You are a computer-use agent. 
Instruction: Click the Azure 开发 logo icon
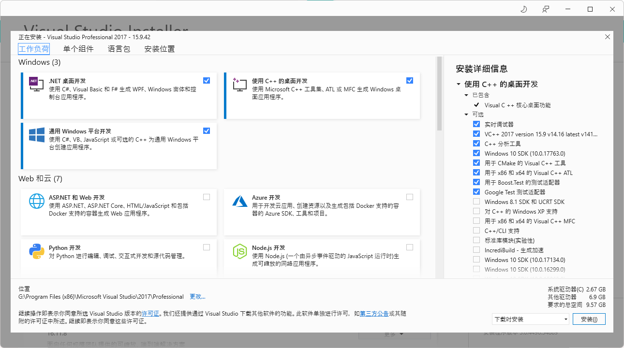point(240,201)
